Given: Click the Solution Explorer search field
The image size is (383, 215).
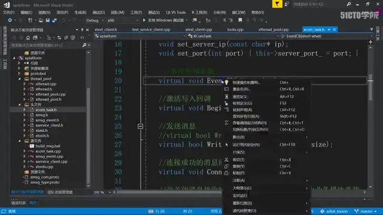Looking at the screenshot, I should click(47, 45).
